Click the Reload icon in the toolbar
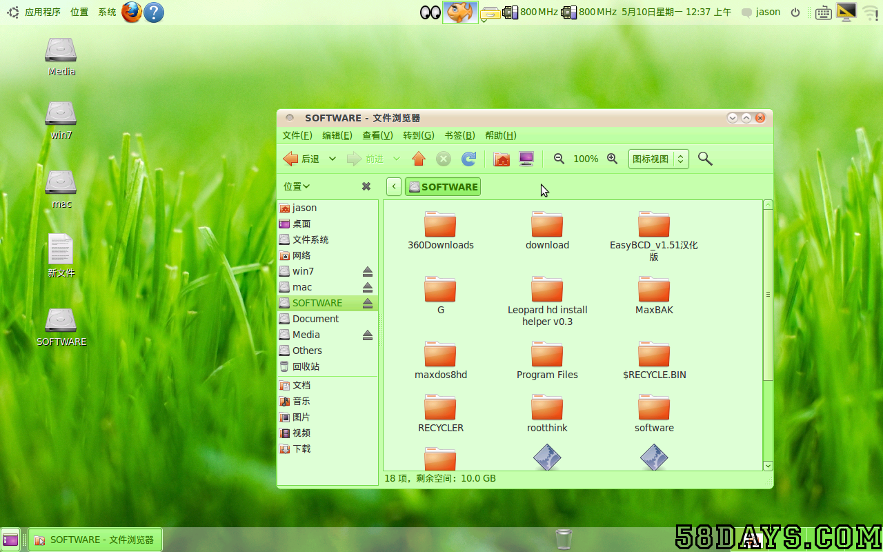883x552 pixels. (469, 159)
